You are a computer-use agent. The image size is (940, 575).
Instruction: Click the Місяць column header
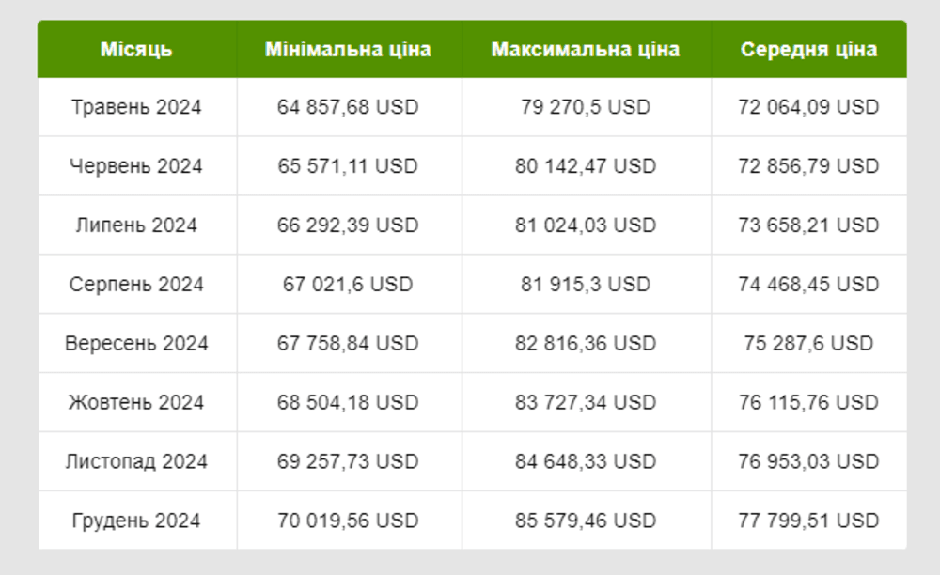(x=136, y=49)
